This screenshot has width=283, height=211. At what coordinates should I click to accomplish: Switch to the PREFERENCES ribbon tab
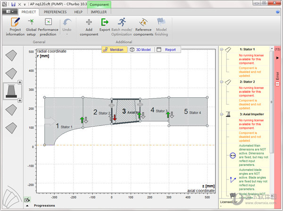coord(55,12)
